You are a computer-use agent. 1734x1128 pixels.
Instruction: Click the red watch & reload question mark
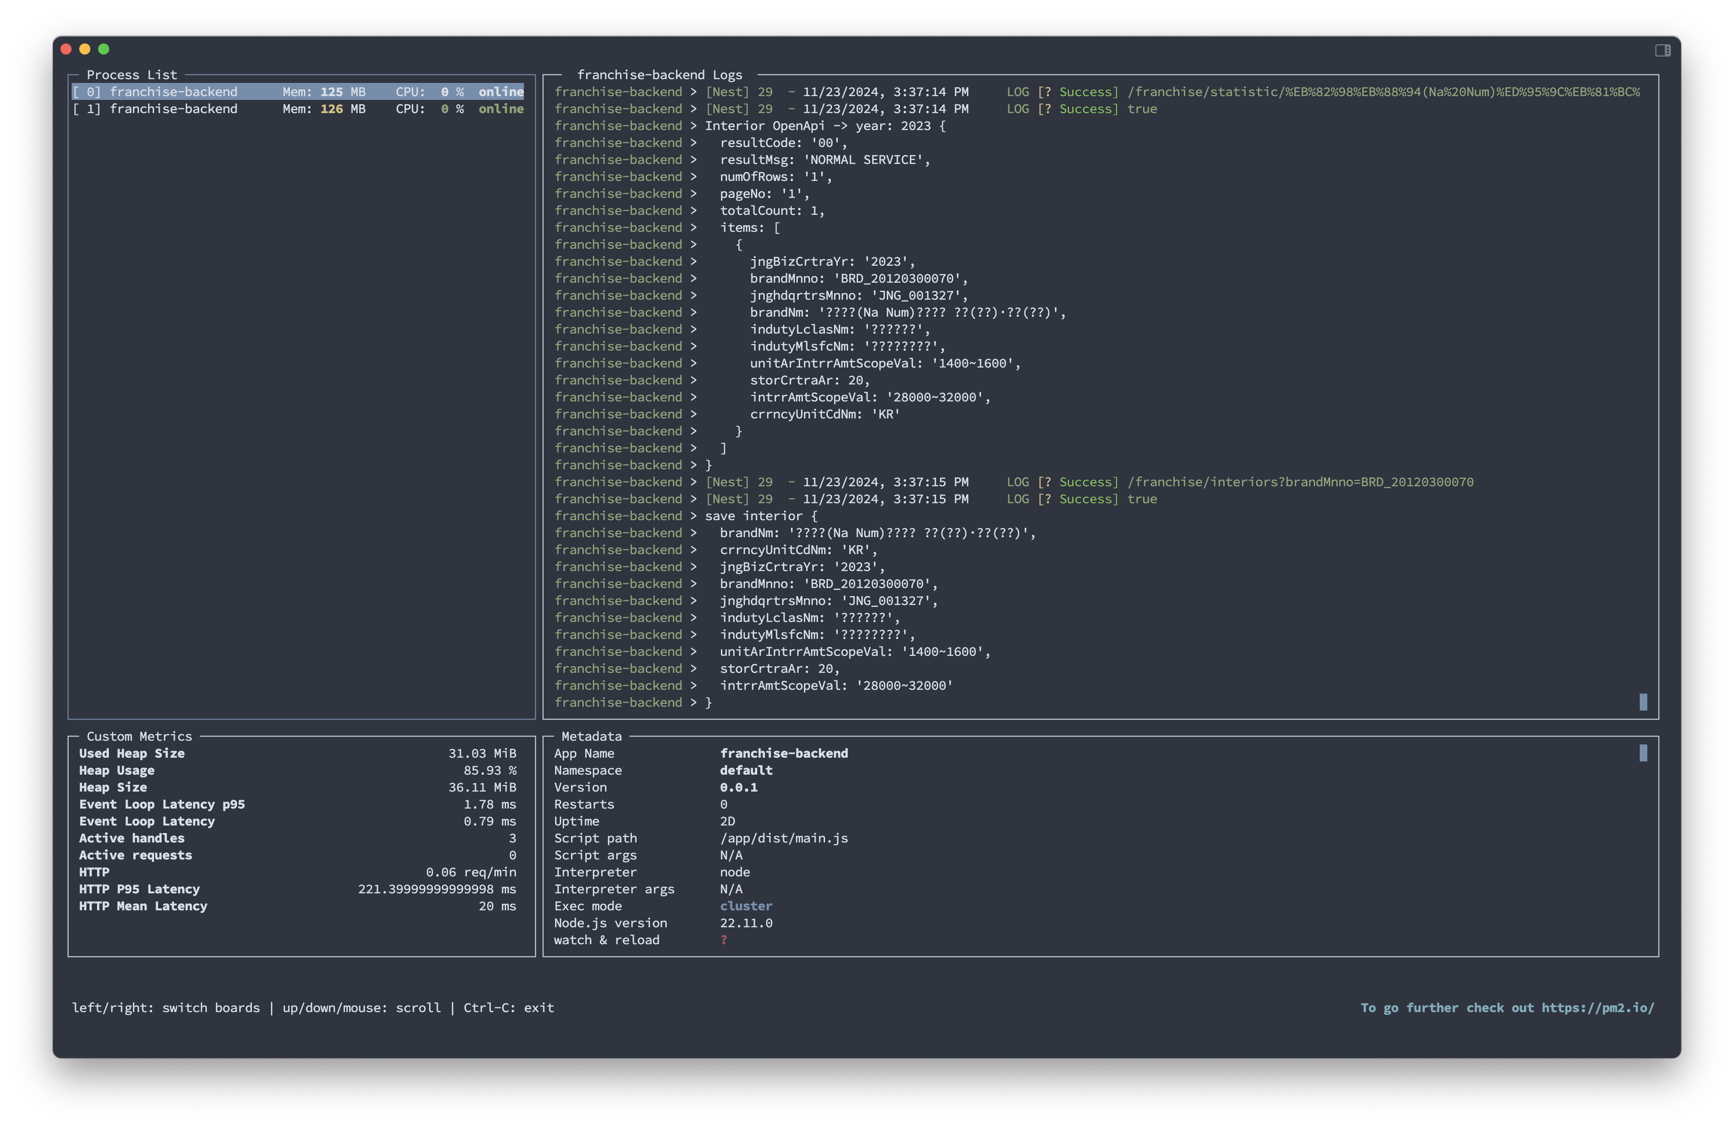723,940
